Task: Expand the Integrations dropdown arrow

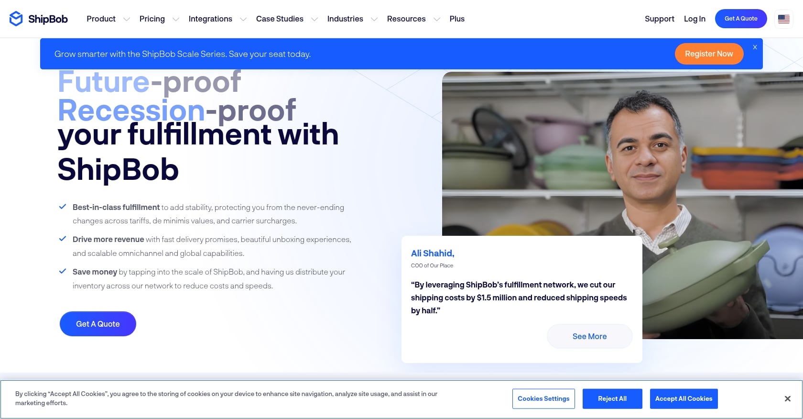Action: 243,19
